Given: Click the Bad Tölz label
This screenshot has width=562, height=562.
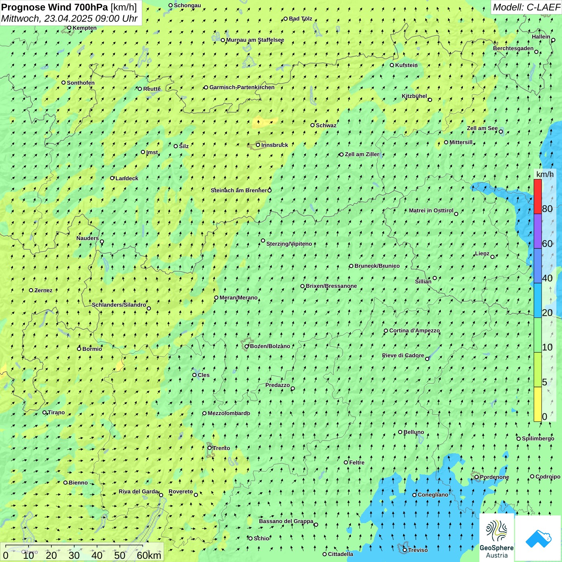Looking at the screenshot, I should coord(301,18).
